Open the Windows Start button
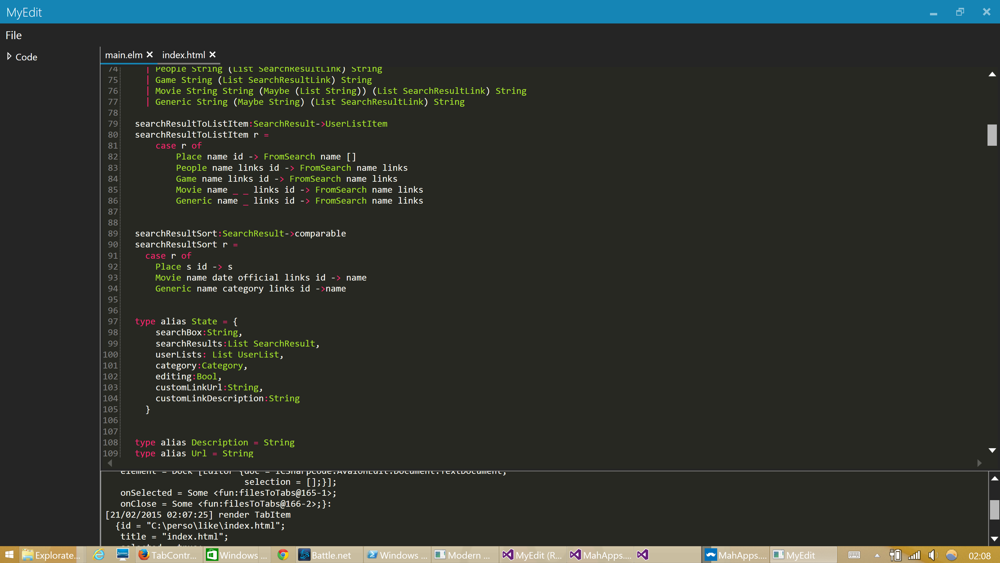Image resolution: width=1000 pixels, height=563 pixels. coord(9,555)
